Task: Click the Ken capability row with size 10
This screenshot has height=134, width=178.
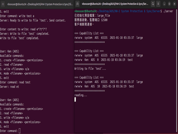Action: [x=104, y=86]
